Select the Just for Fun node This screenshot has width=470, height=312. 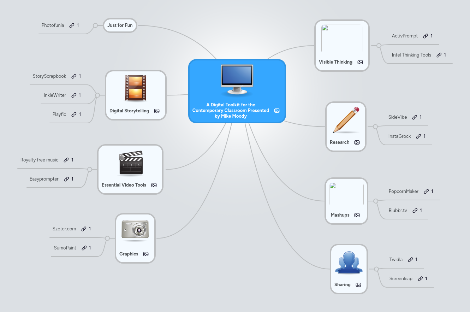pos(120,25)
